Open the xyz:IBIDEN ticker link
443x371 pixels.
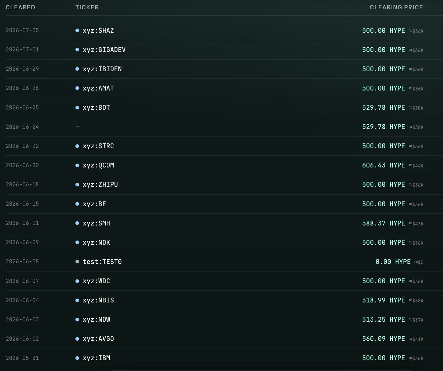coord(102,69)
